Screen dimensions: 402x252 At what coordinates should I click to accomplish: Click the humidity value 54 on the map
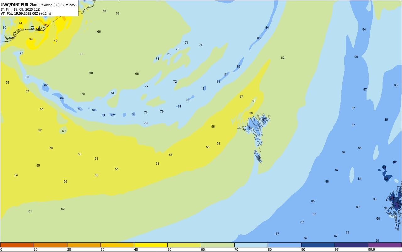(x=16, y=175)
